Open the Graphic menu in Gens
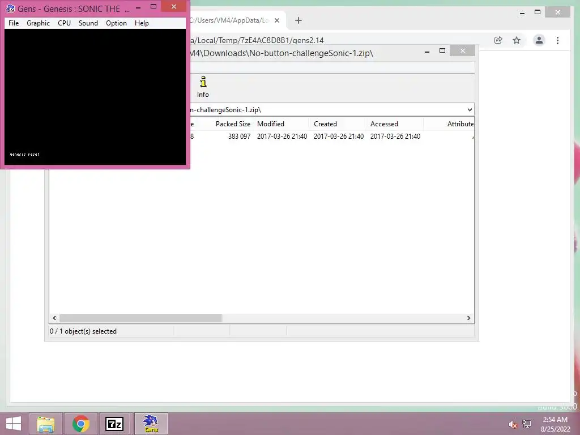The width and height of the screenshot is (580, 435). coord(38,23)
